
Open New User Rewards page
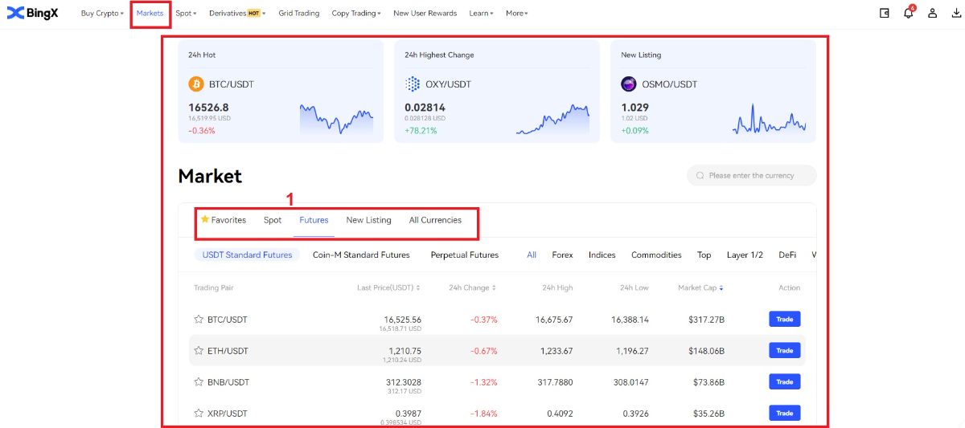point(425,14)
